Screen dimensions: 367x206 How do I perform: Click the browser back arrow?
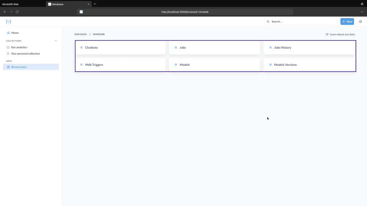(5, 12)
